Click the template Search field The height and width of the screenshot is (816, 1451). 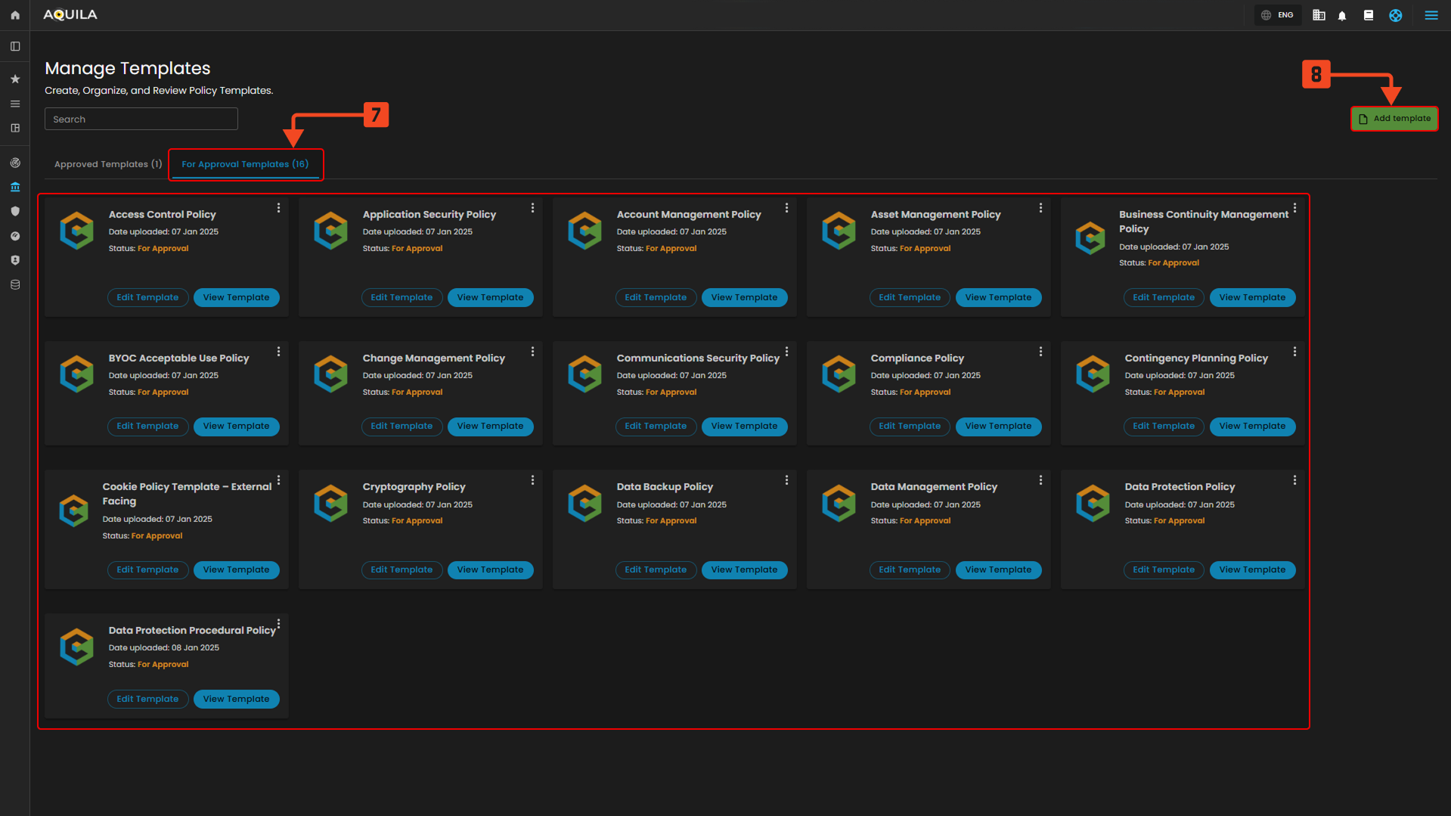point(141,119)
